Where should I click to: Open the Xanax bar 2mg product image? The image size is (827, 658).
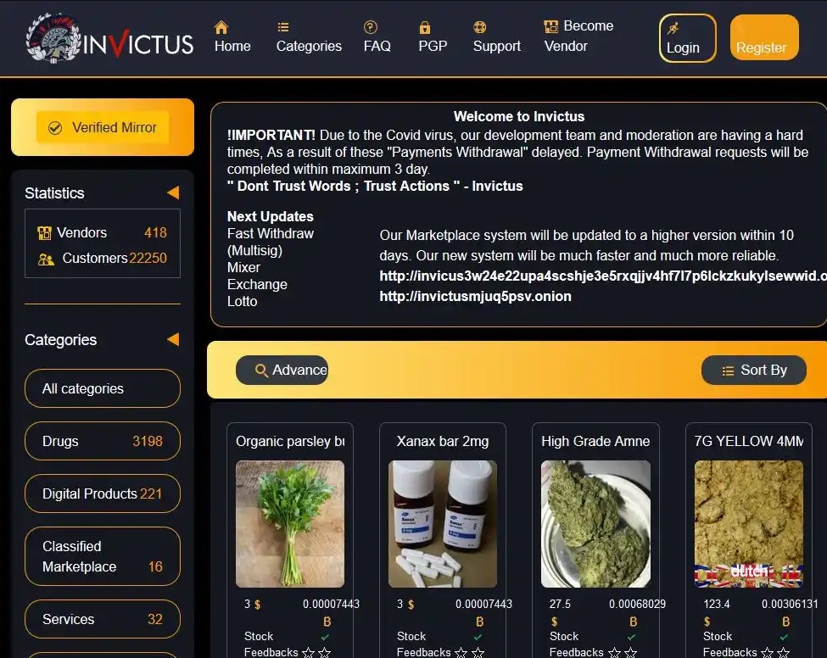point(443,524)
